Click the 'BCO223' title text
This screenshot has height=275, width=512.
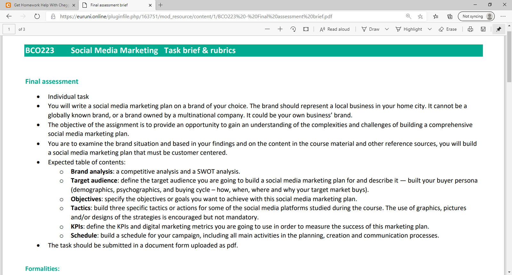point(40,51)
